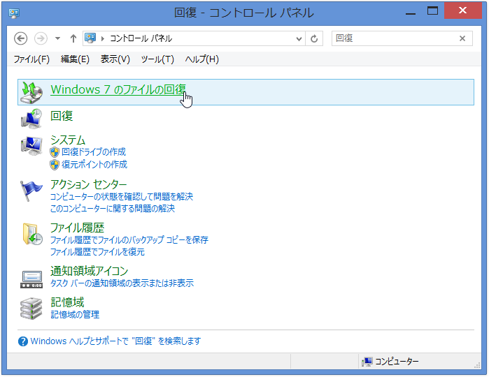Screen dimensions: 489x377
Task: Click ファイル履歴でファイルを復元 link
Action: coord(98,252)
